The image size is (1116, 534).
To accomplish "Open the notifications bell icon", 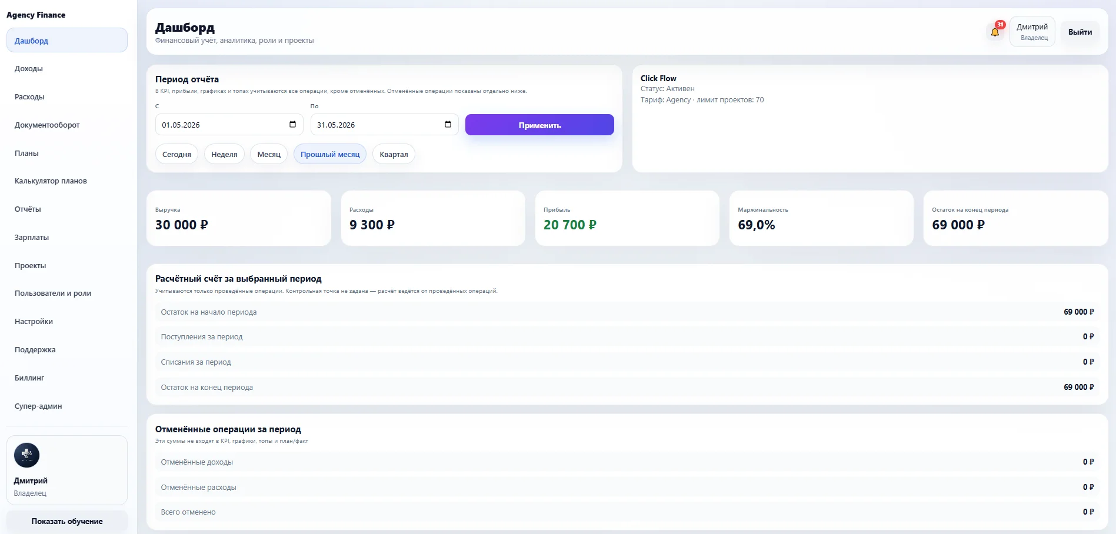I will coord(995,32).
